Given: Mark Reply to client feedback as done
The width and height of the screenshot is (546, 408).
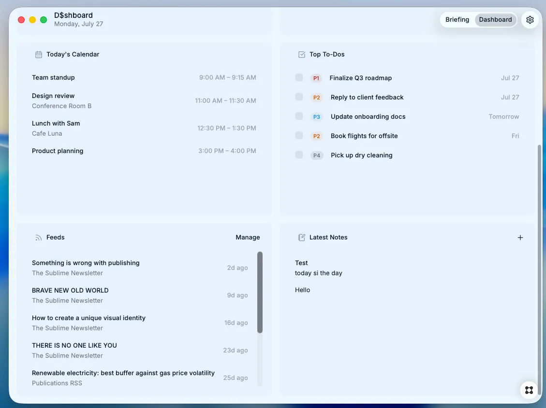Looking at the screenshot, I should [x=299, y=97].
